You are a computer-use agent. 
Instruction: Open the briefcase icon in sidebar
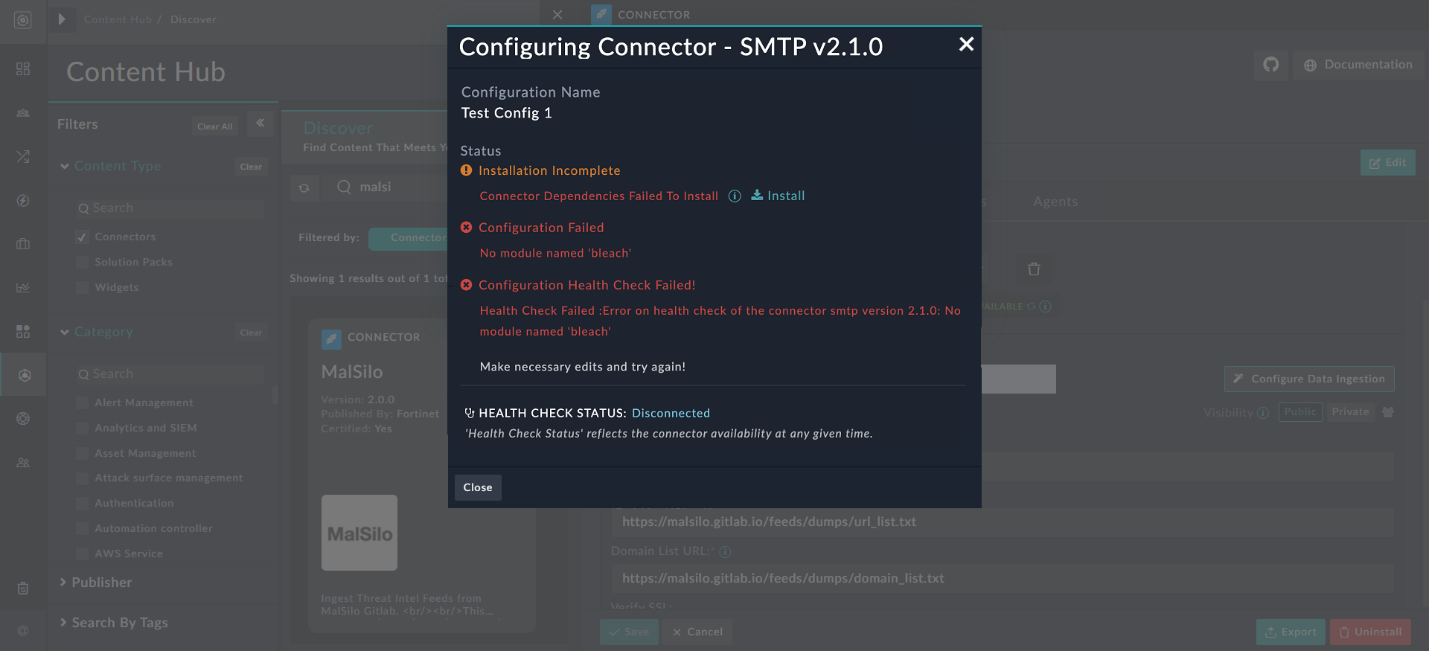(23, 244)
